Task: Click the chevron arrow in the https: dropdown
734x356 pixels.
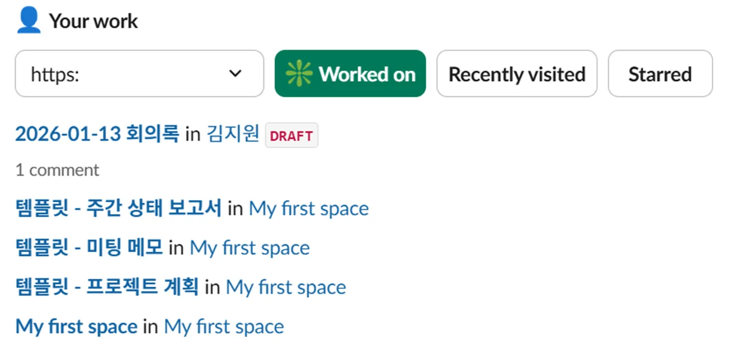Action: [x=236, y=74]
